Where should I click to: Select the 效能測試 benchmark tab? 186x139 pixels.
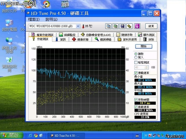[x=40, y=39]
